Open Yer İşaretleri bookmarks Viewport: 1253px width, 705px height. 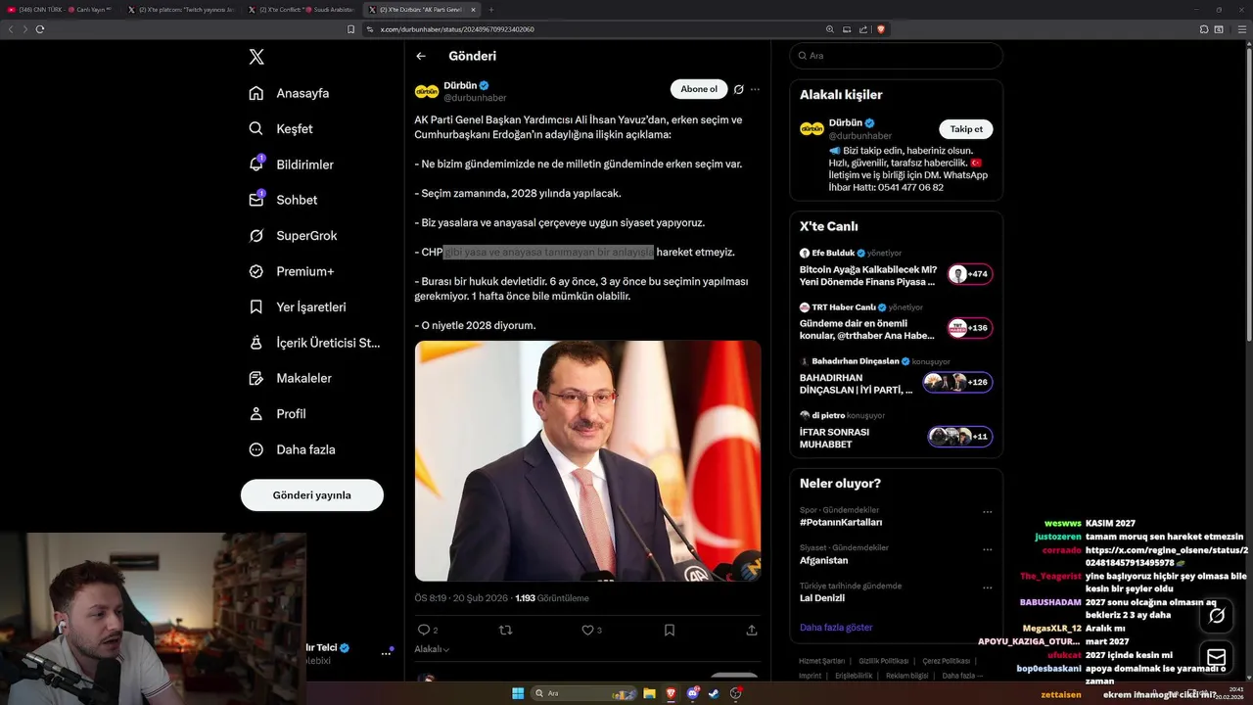297,306
